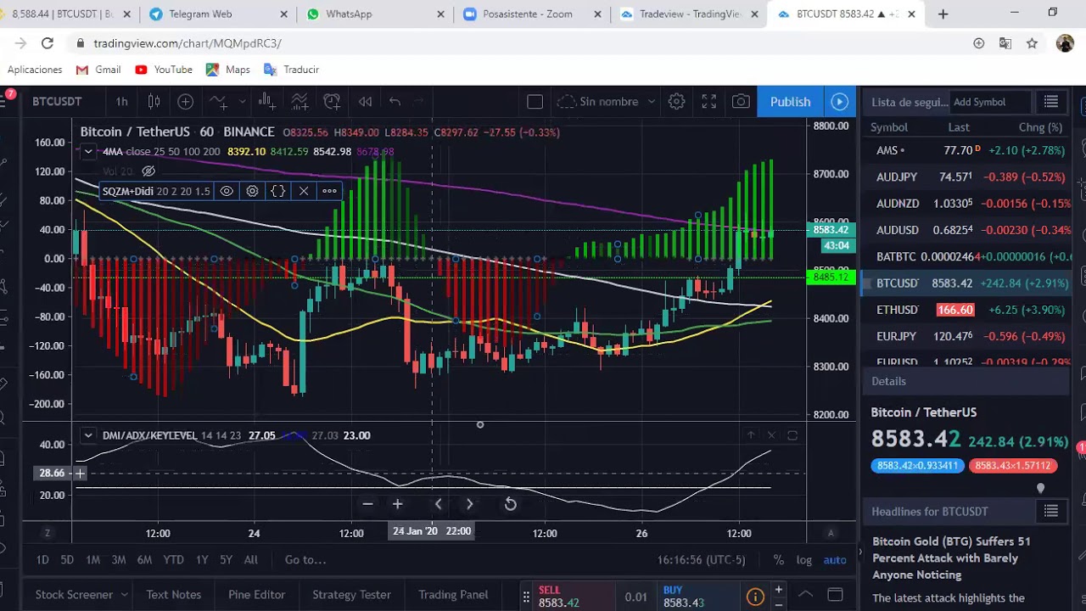This screenshot has width=1086, height=611.
Task: Open the Trading Panel tab
Action: (x=453, y=595)
